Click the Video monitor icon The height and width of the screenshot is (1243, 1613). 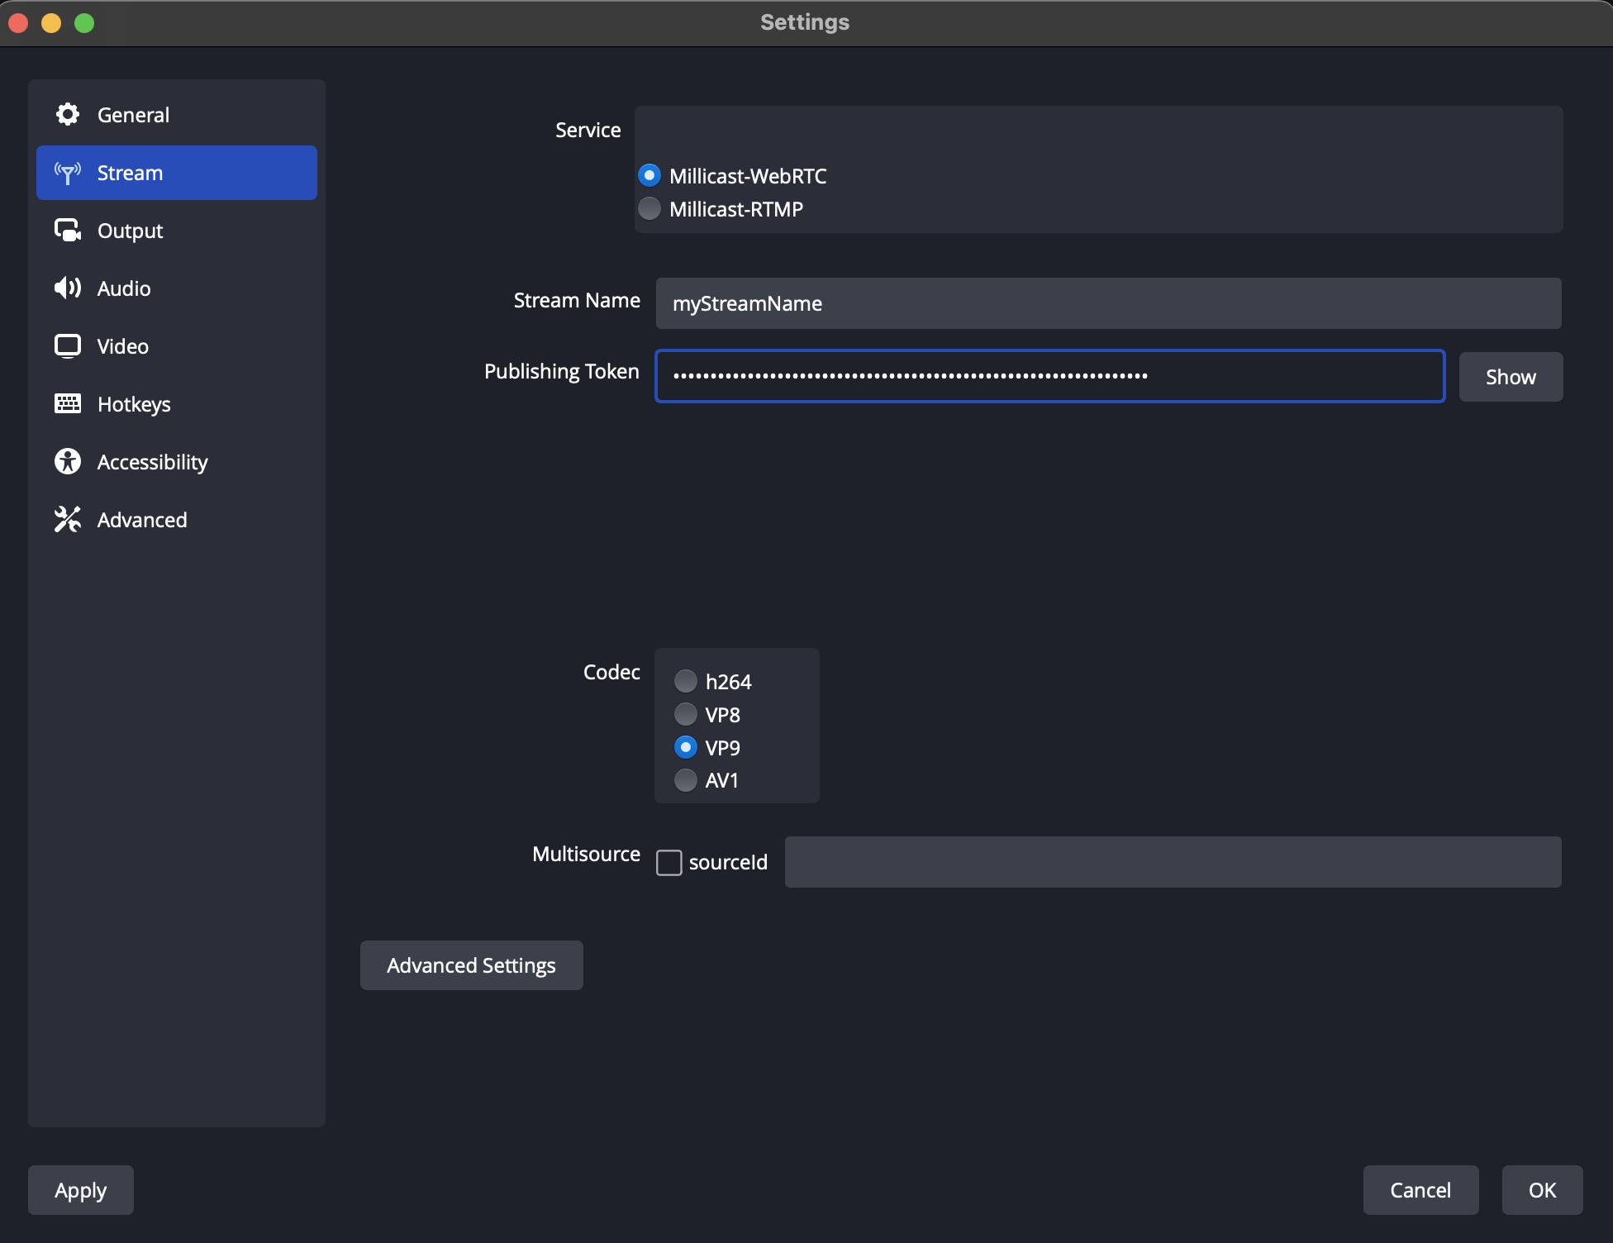(x=68, y=346)
